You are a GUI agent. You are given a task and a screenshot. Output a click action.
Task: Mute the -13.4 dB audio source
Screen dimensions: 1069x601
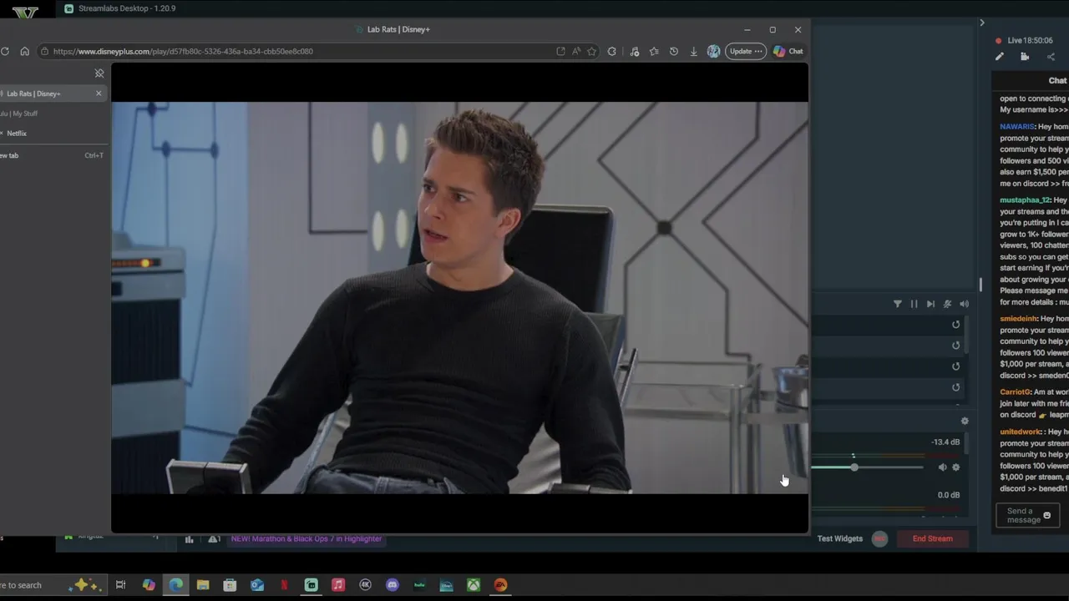[x=942, y=467]
